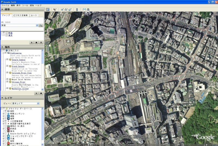
Task: Click the compass ring on the map
Action: [208, 22]
